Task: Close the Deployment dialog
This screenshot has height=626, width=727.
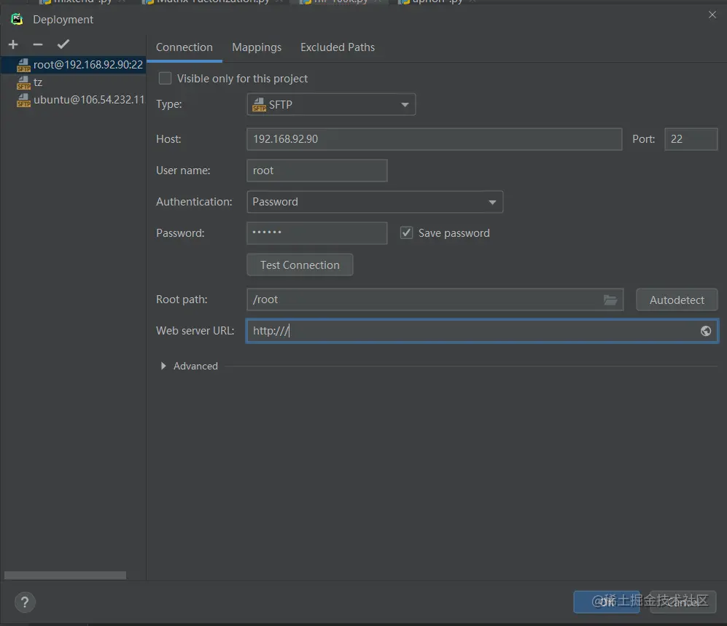Action: coord(712,15)
